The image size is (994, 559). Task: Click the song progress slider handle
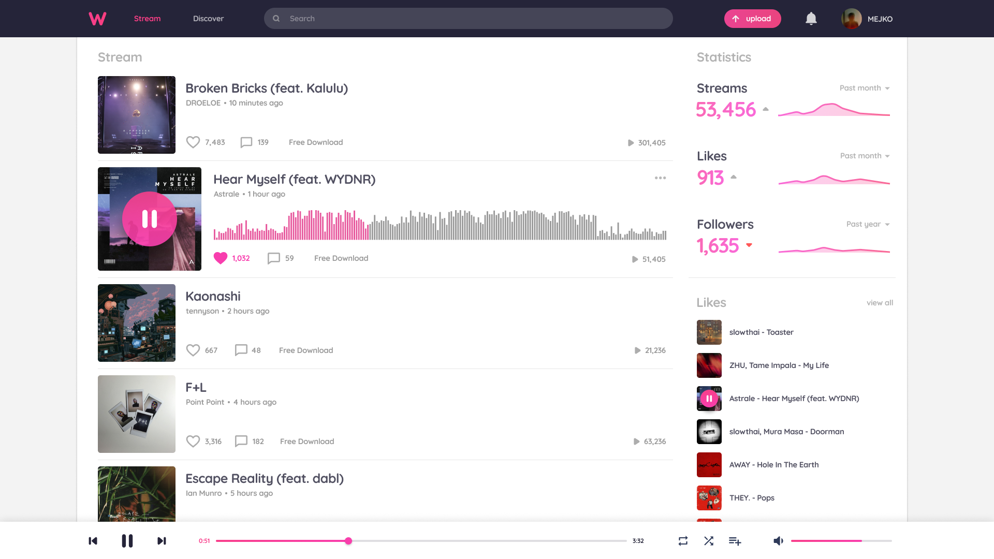pos(348,541)
